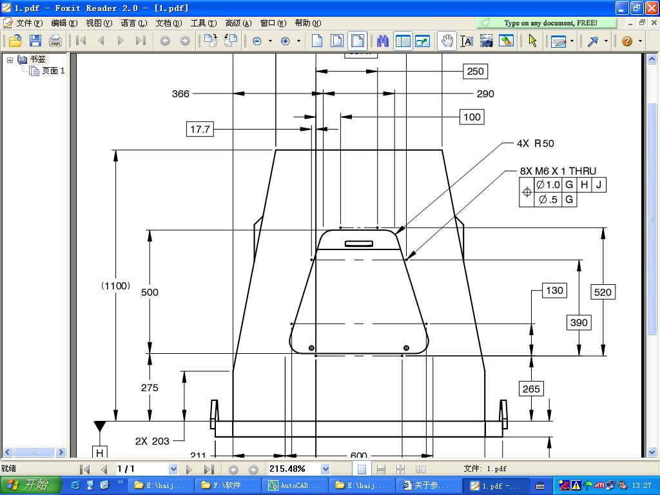
Task: Rotate page counterclockwise with toolbar icon
Action: (x=231, y=41)
